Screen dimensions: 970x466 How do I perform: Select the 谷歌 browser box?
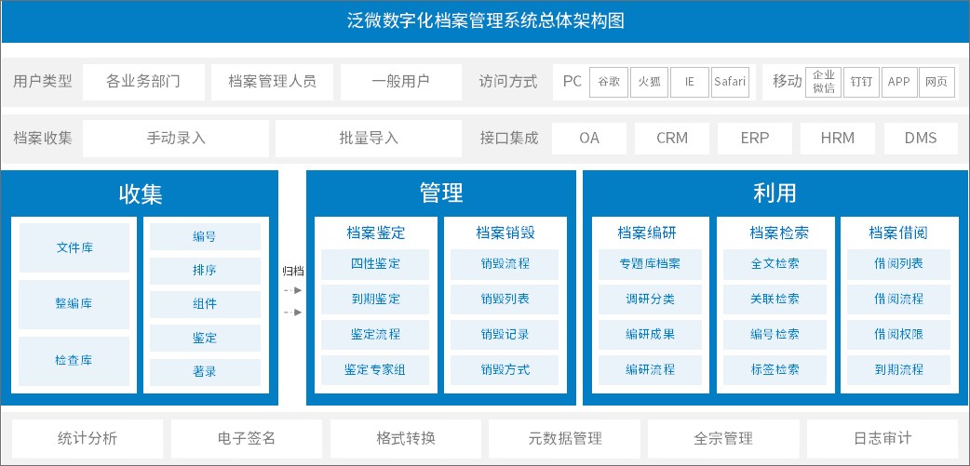click(x=609, y=82)
